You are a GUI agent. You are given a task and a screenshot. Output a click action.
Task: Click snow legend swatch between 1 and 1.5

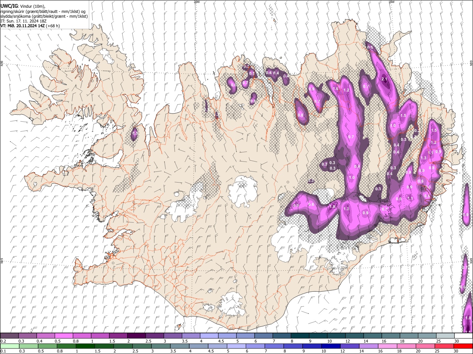[100, 336]
